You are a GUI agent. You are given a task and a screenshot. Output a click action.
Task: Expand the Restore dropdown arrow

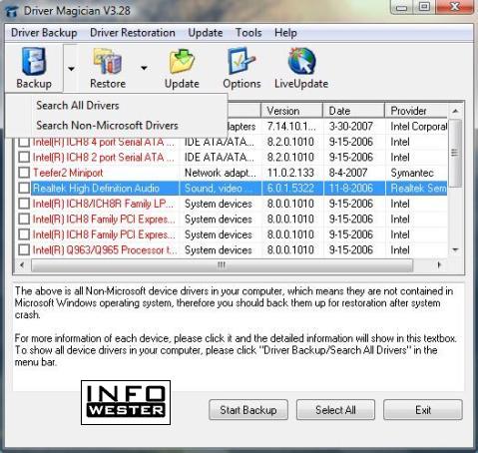144,68
